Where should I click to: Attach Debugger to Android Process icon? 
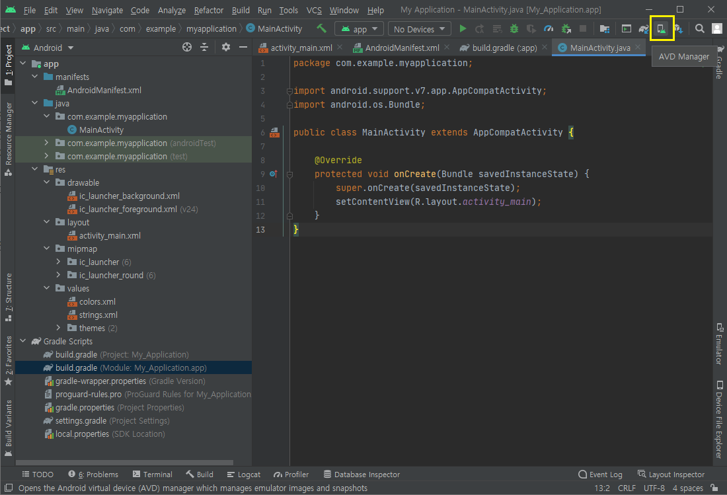[566, 28]
